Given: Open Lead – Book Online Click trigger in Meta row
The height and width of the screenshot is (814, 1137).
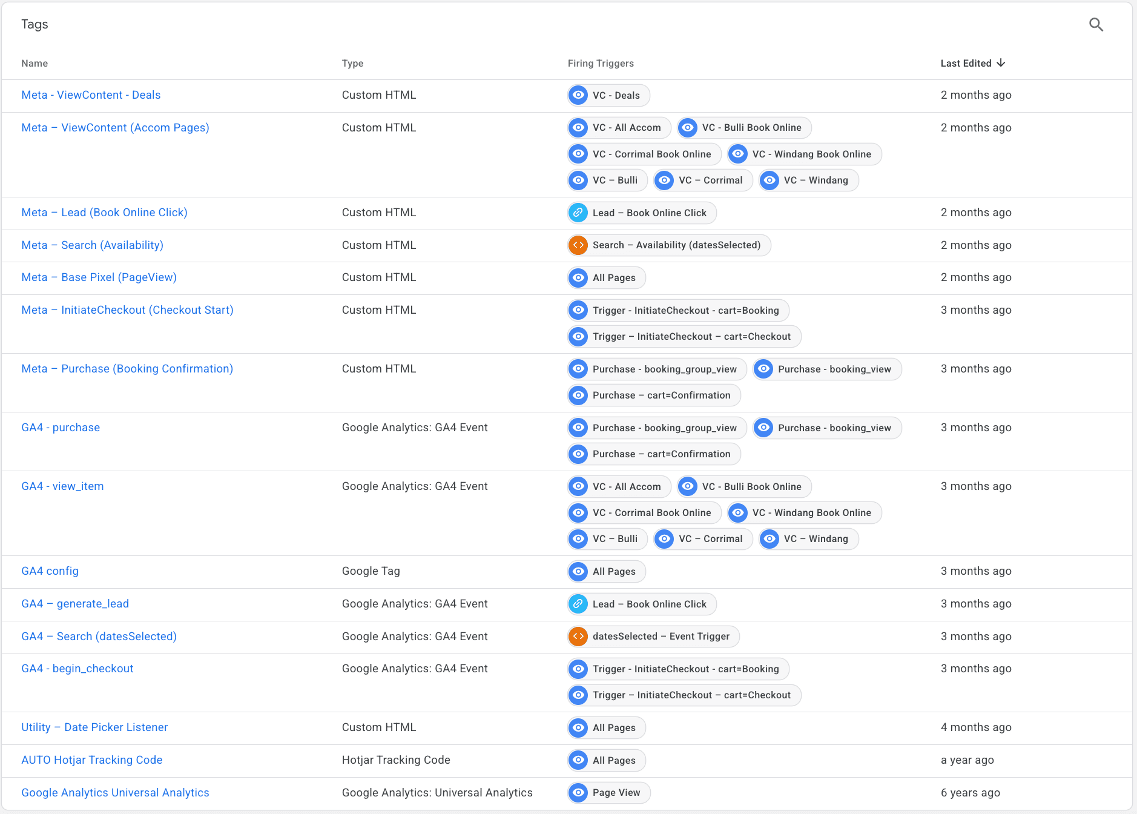Looking at the screenshot, I should (x=642, y=213).
